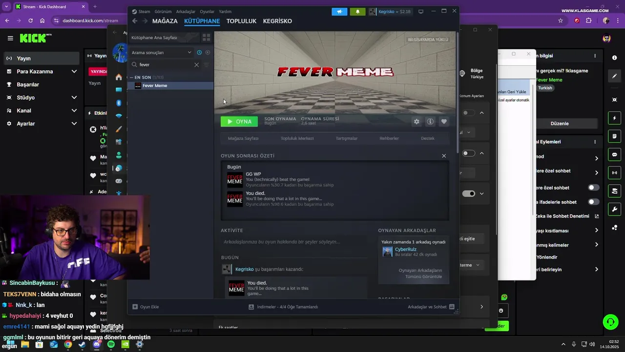Toggle first switch in Windows Settings
Image resolution: width=625 pixels, height=352 pixels.
[469, 113]
